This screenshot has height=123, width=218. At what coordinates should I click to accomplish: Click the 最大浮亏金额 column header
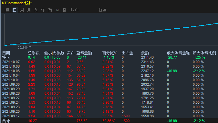178,53
